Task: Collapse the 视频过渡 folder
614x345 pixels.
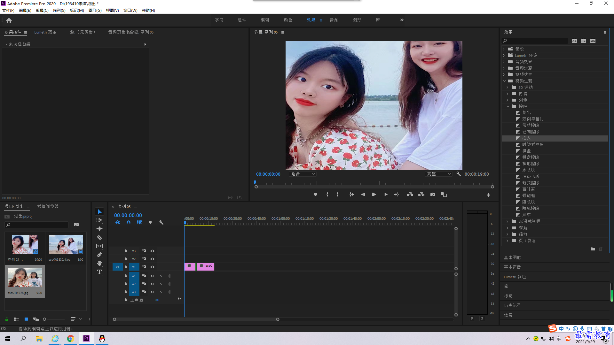Action: point(504,81)
